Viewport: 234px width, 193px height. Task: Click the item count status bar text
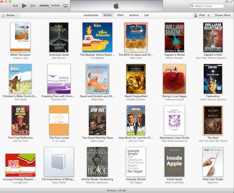coord(116,190)
